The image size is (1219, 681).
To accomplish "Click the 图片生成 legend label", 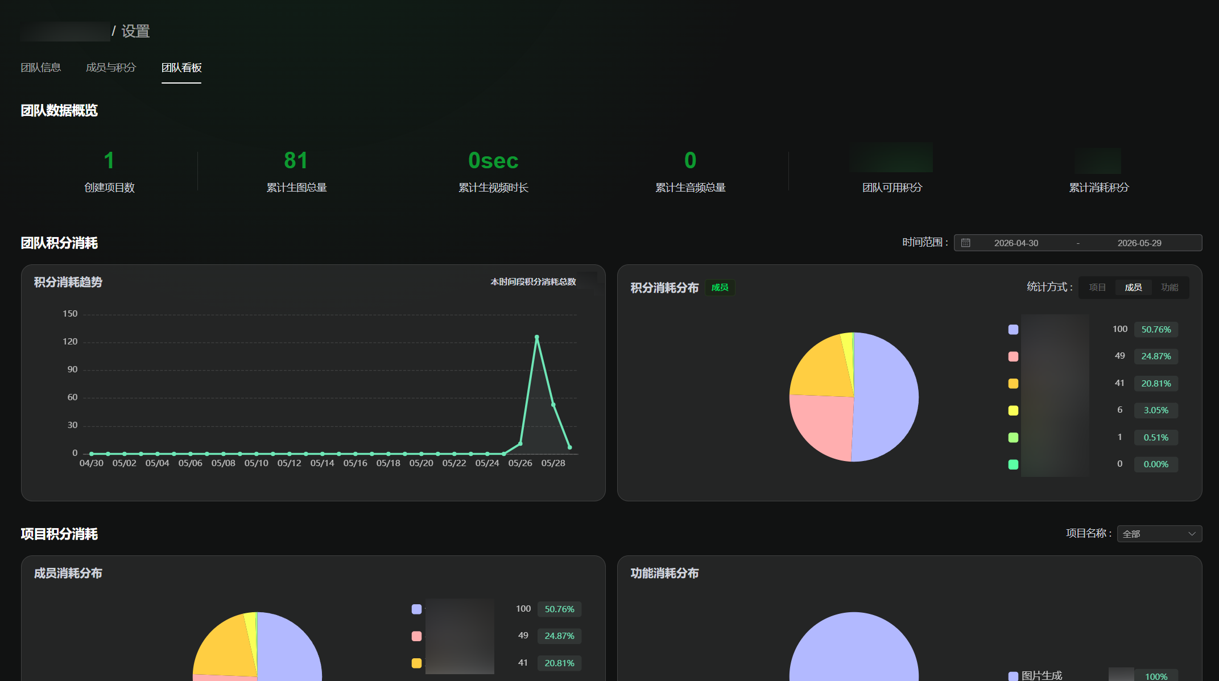I will (1042, 675).
